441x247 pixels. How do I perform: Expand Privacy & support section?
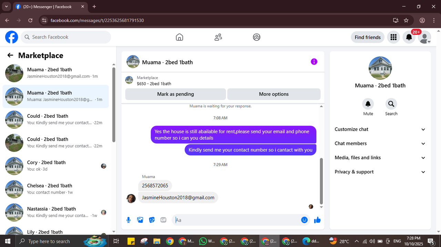(380, 172)
